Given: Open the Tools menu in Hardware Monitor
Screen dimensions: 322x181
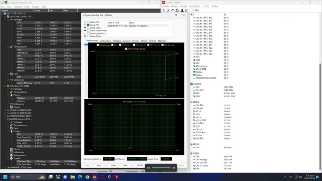Looking at the screenshot, I should click(x=27, y=7).
